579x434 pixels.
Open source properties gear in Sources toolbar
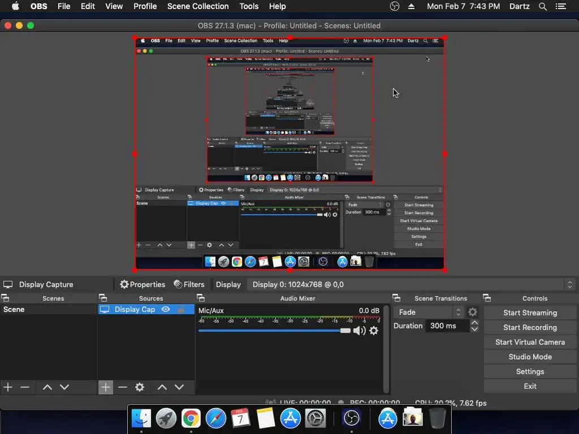[x=140, y=387]
